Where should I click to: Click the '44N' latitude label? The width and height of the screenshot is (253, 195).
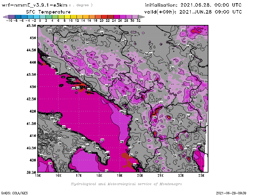(33, 62)
